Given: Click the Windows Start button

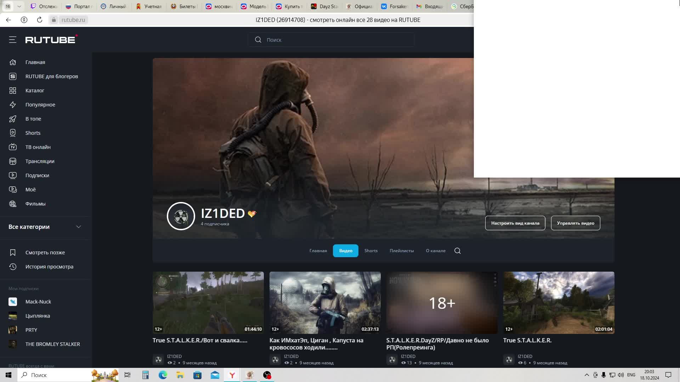Looking at the screenshot, I should (x=8, y=375).
